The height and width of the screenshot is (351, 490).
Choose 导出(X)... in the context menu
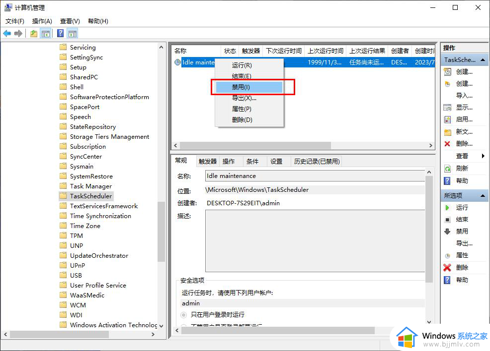tap(249, 98)
